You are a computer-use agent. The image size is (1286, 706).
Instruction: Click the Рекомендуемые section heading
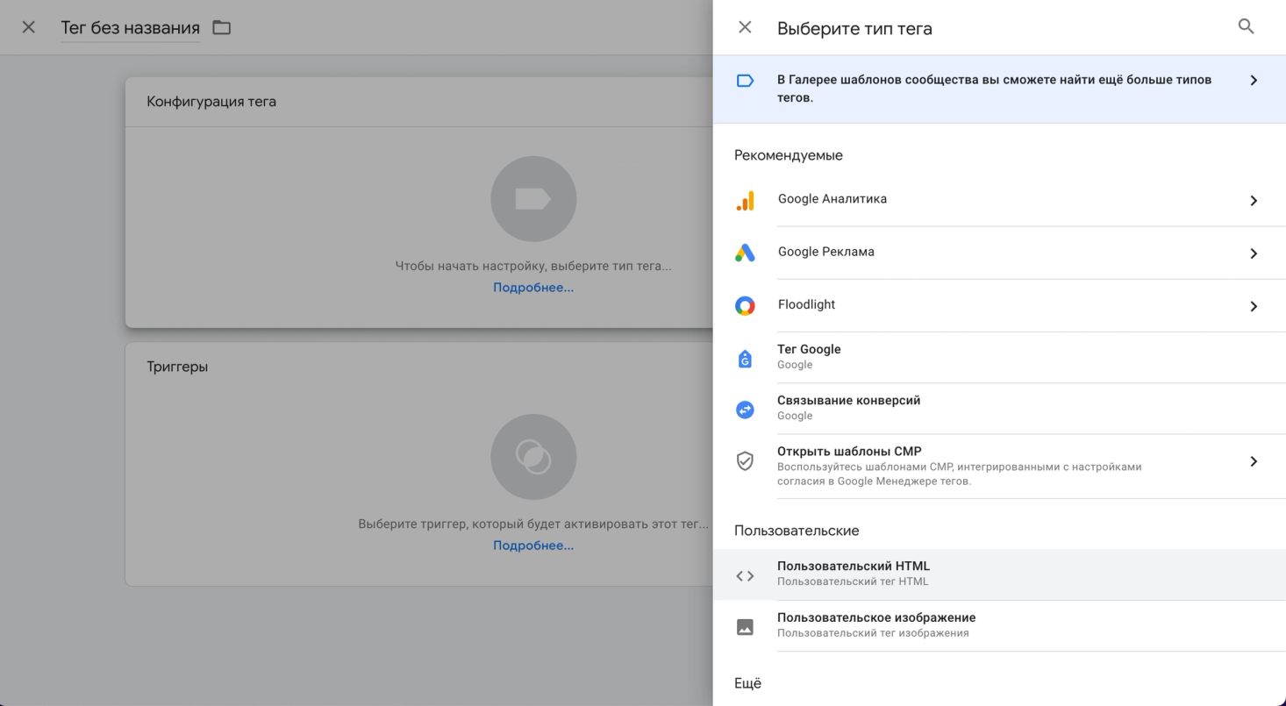[x=788, y=155]
